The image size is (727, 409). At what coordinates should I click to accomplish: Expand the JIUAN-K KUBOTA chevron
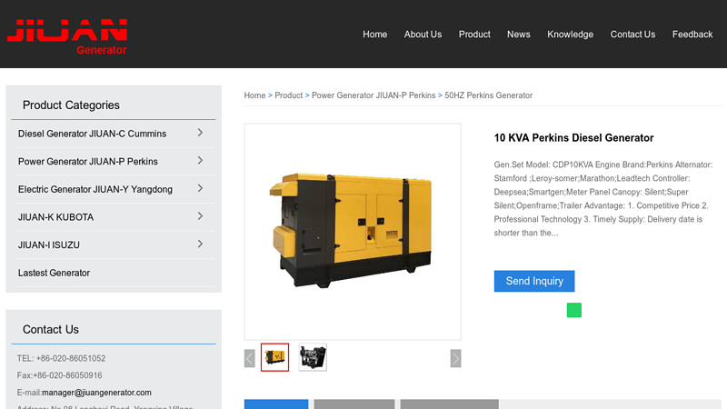pyautogui.click(x=200, y=216)
